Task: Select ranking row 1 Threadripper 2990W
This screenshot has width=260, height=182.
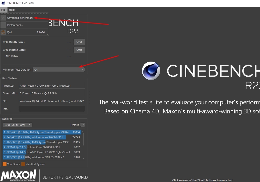Action: coord(42,132)
